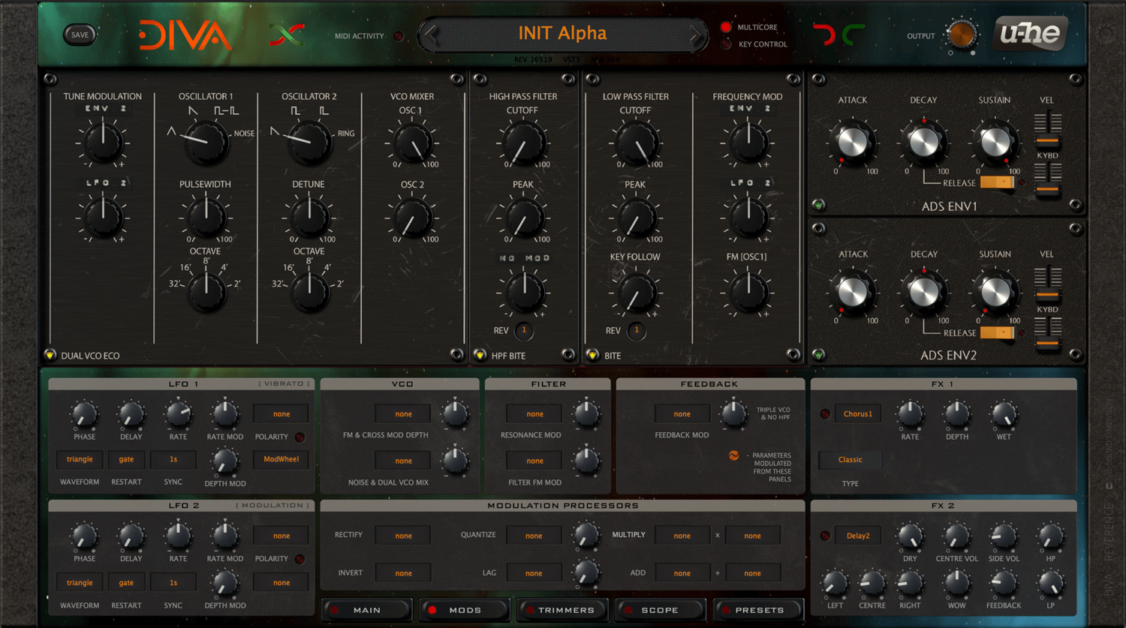Toggle LFO 2 Polarity light
Screen dimensions: 1126x628
pos(300,559)
